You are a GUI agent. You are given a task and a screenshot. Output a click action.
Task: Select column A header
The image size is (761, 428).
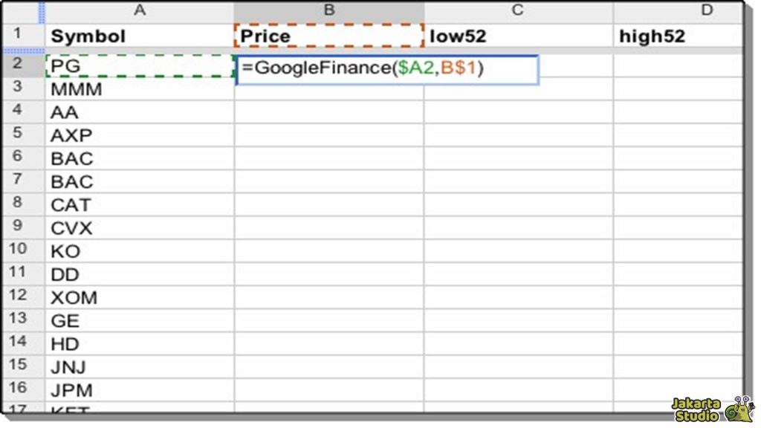(140, 10)
